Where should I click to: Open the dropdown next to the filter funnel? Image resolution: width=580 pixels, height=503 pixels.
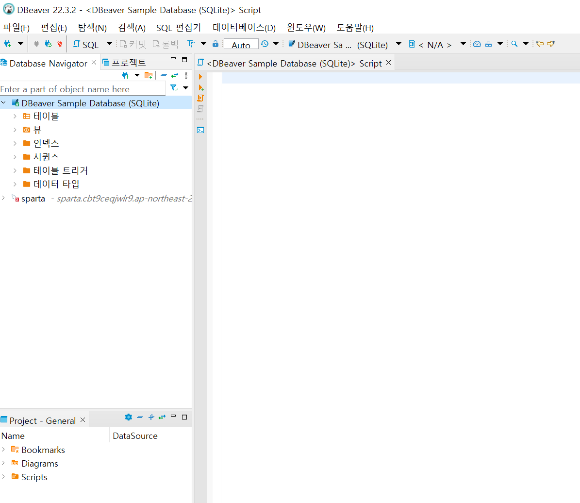tap(186, 88)
